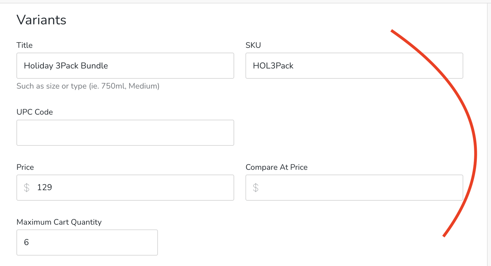Click the Price label
491x266 pixels.
[25, 167]
